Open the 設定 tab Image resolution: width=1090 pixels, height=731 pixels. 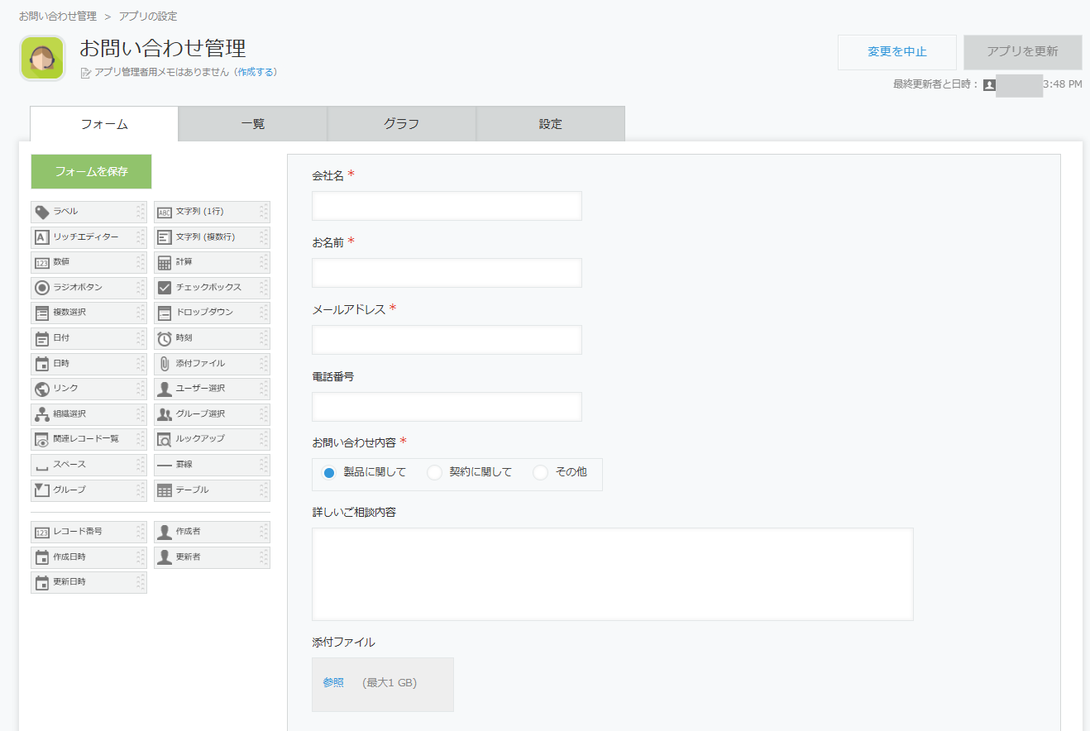(x=550, y=124)
